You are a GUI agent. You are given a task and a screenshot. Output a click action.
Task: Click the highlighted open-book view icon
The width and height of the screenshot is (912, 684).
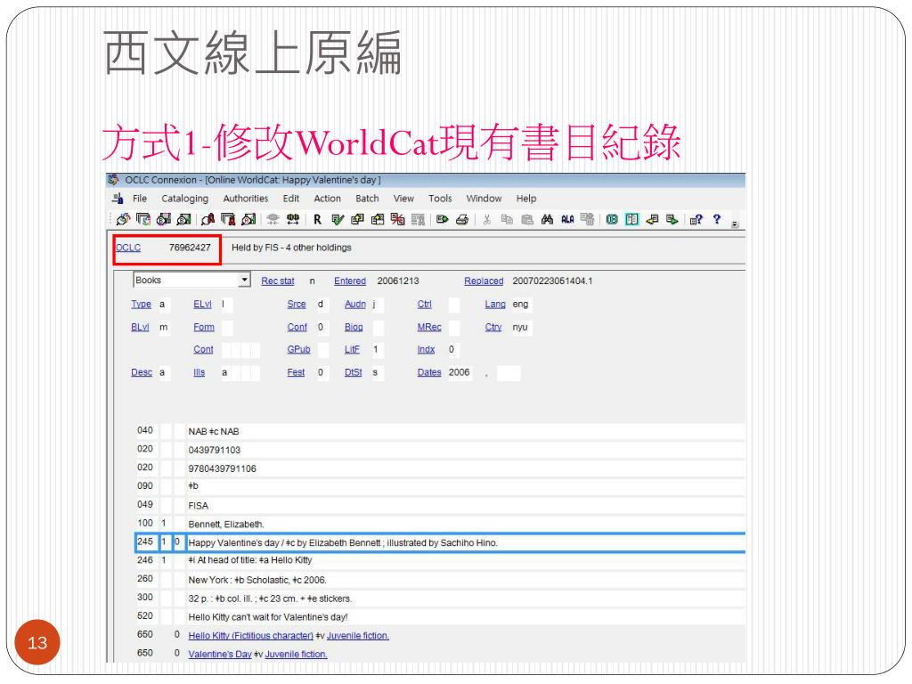(x=632, y=219)
